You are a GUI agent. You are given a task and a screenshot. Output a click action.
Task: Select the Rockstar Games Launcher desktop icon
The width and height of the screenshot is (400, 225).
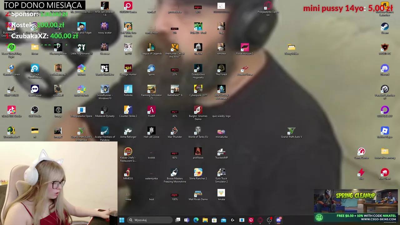[x=385, y=6]
